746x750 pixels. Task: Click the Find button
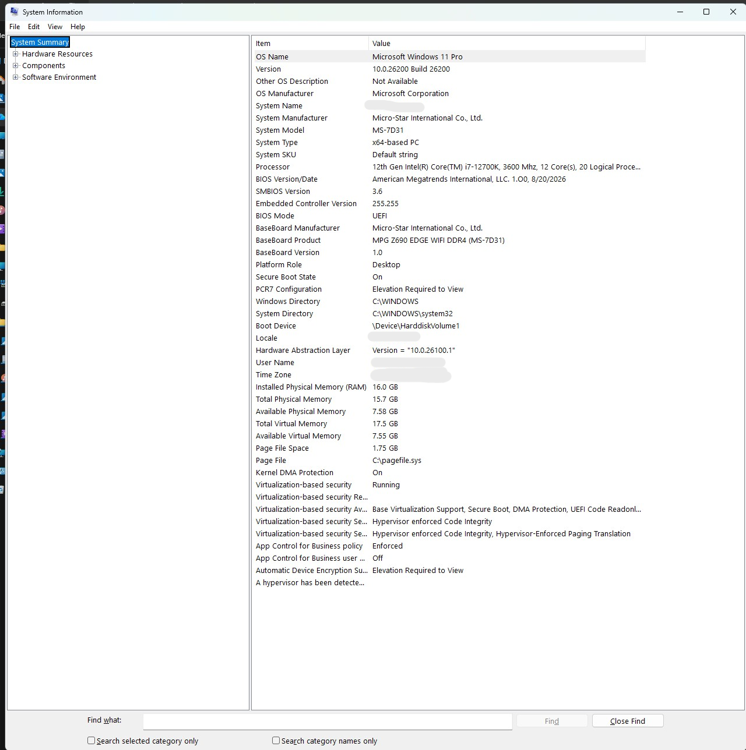click(552, 721)
